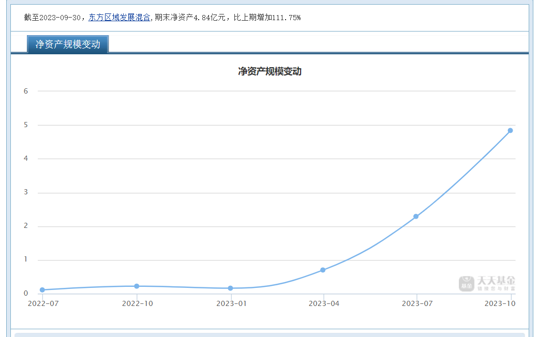Select the 2023-07 data point dot
This screenshot has width=538, height=337.
pos(416,217)
